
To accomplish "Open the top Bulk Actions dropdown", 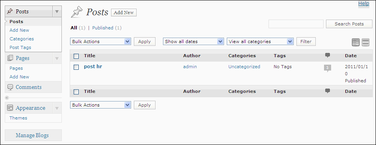I will [x=100, y=41].
